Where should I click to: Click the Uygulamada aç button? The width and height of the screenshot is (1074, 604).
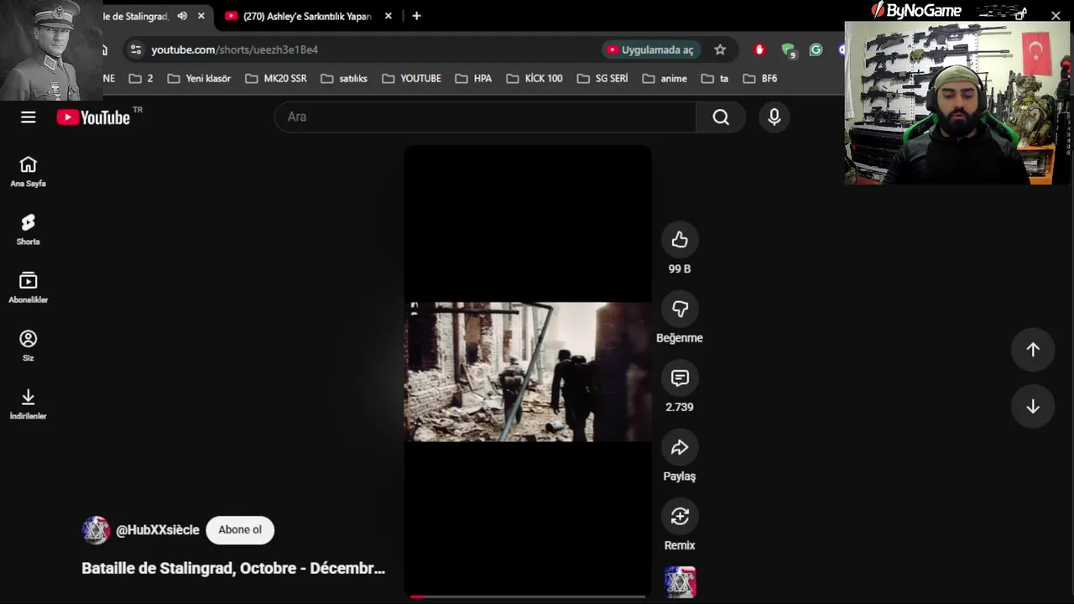(x=651, y=49)
